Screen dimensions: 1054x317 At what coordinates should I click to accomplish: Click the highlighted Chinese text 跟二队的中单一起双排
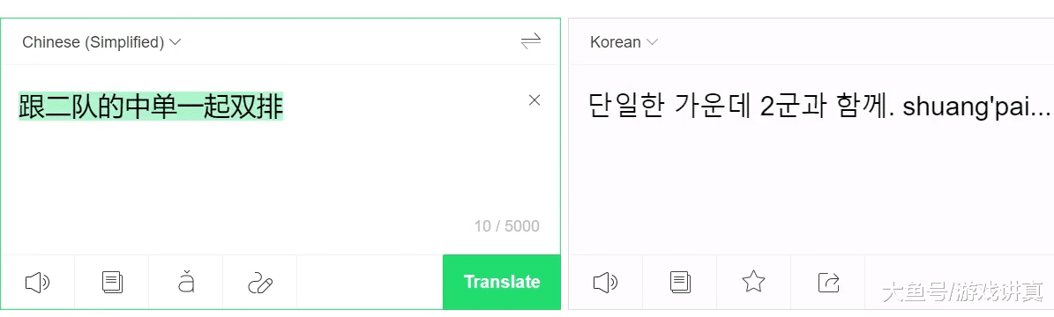[151, 107]
